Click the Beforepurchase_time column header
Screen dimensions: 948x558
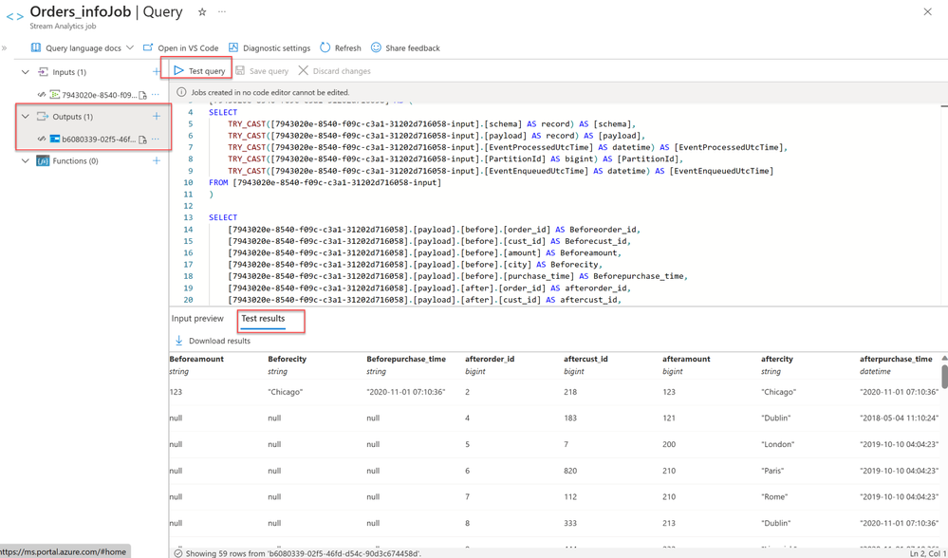406,359
